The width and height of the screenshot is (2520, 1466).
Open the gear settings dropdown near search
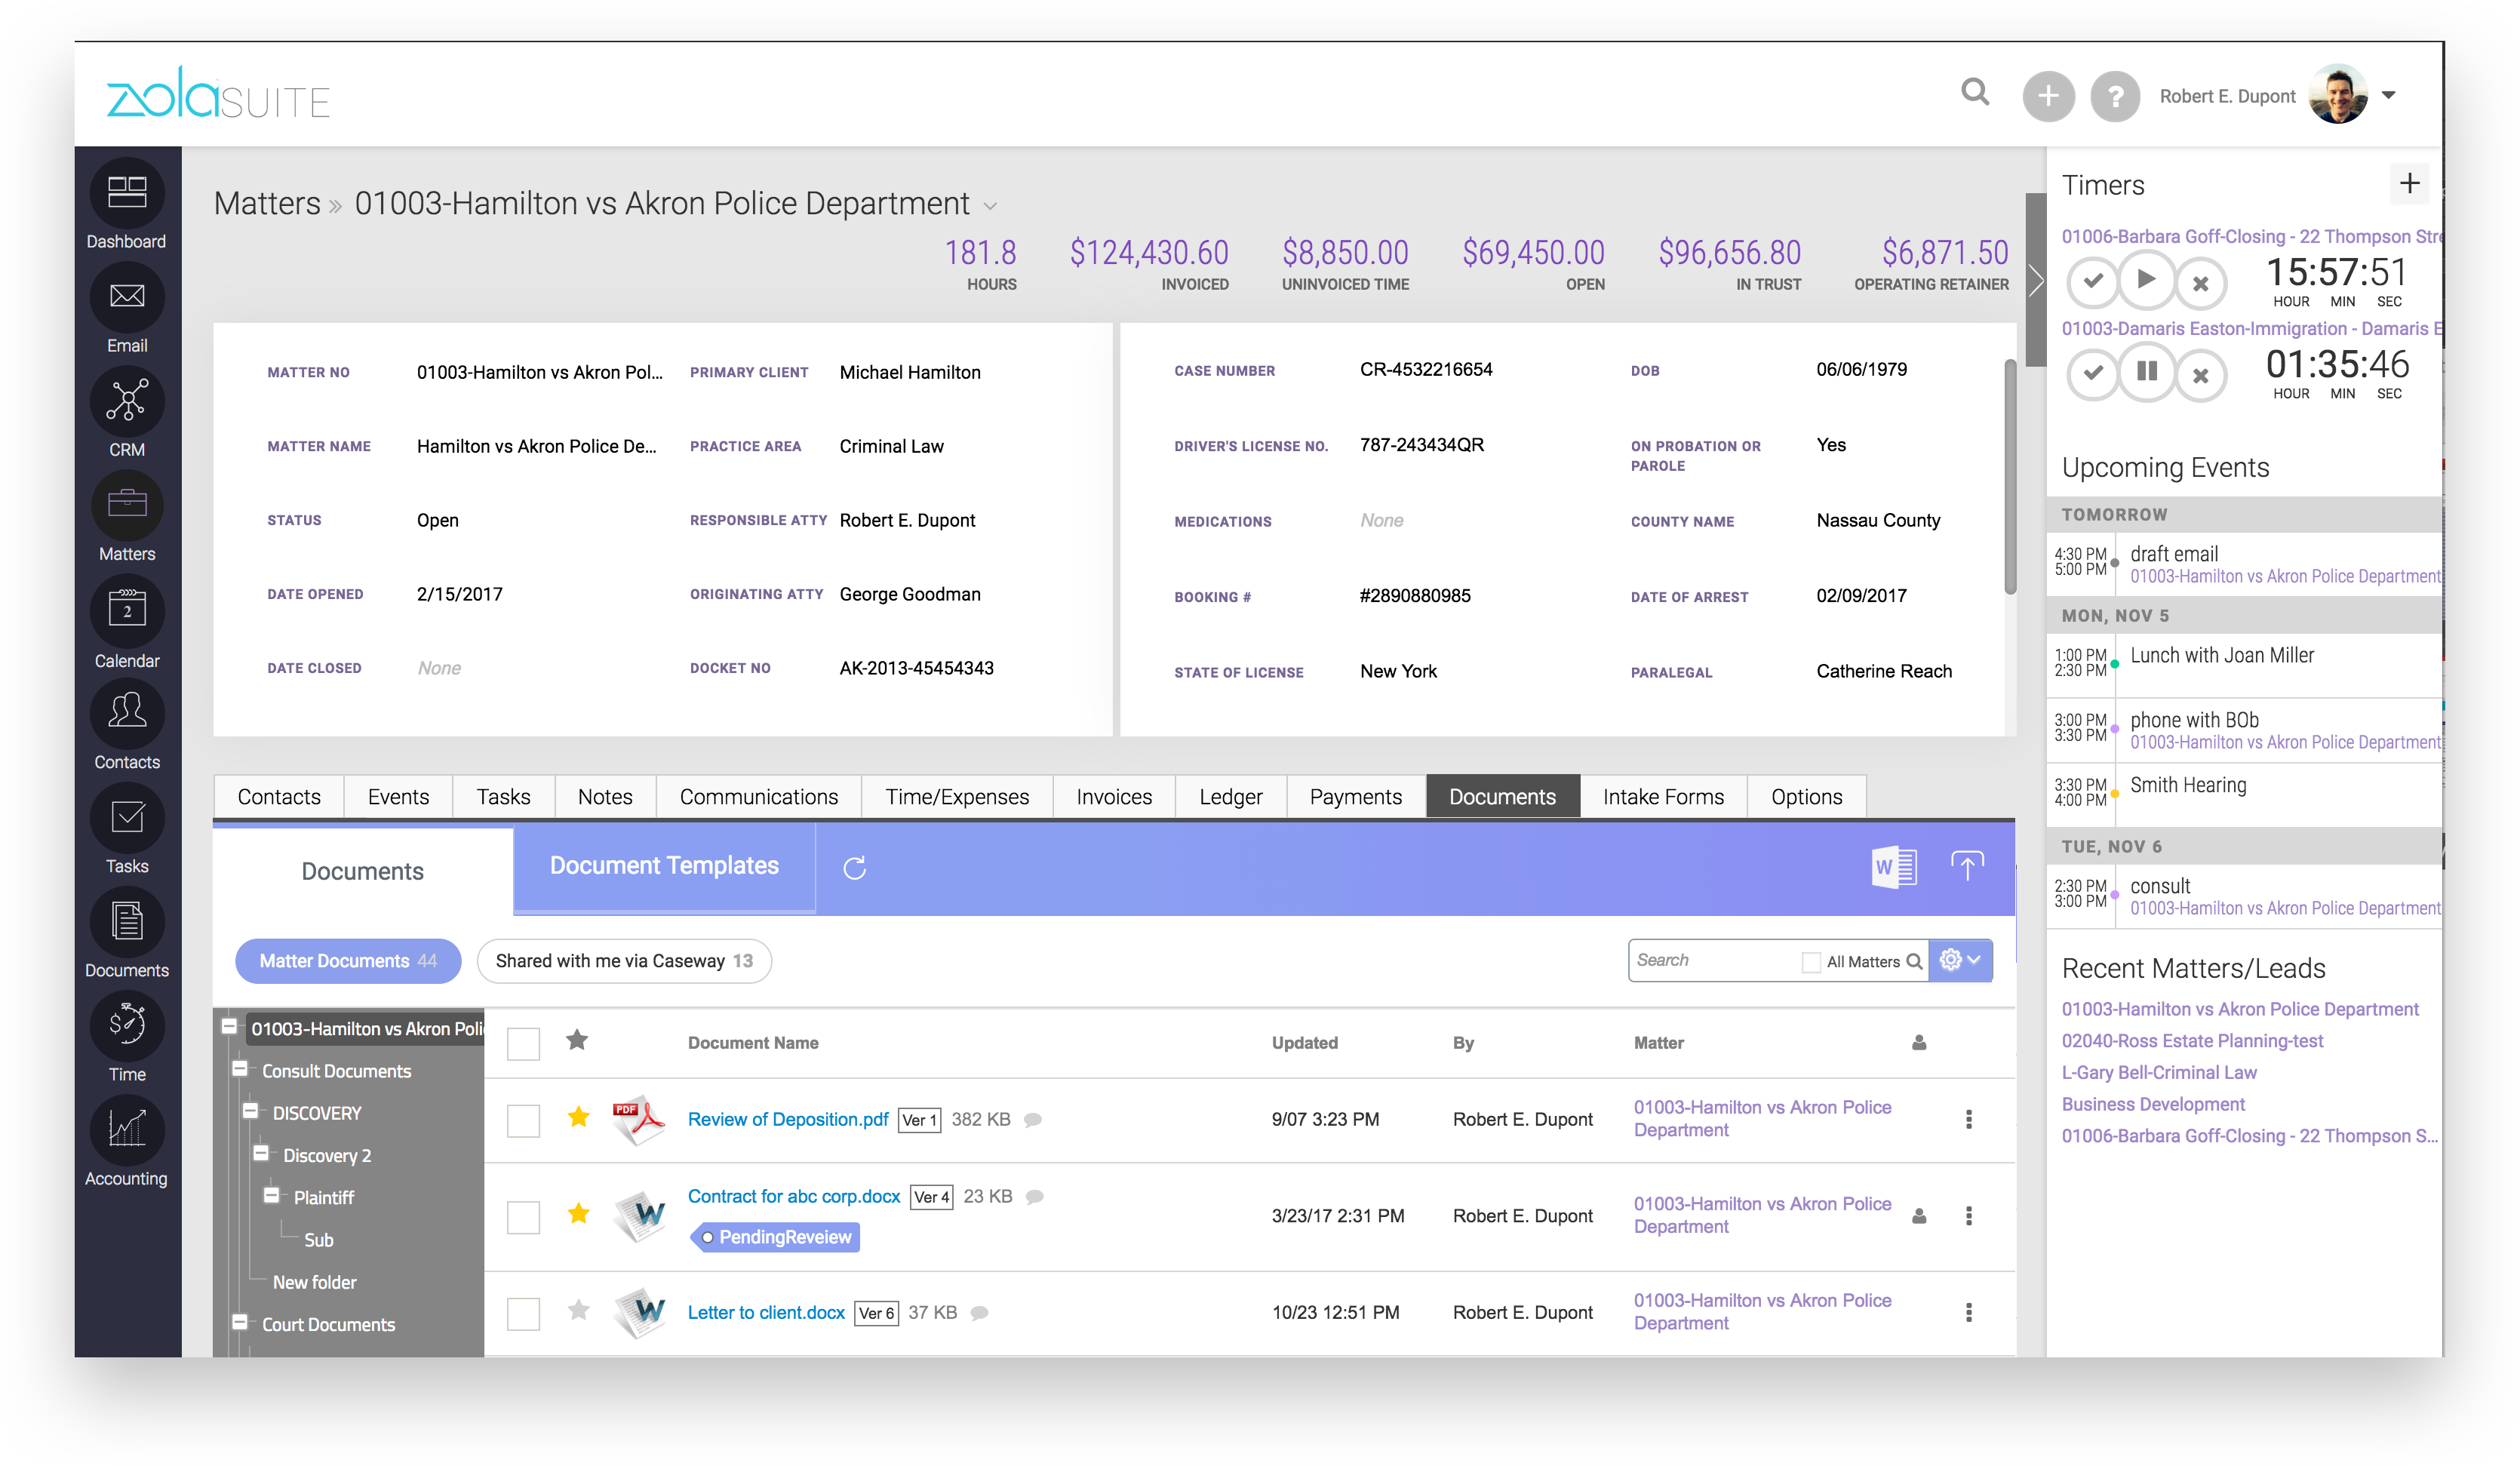[x=1960, y=960]
